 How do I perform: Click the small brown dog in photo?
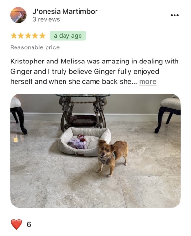113,157
